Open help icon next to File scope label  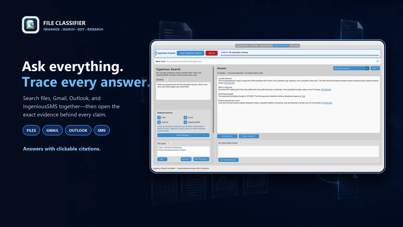(169, 144)
